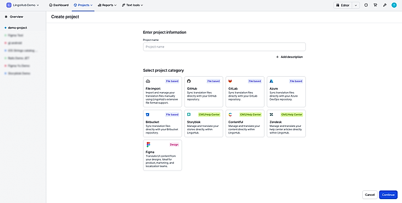Click the Editor button
The image size is (402, 203).
[x=343, y=5]
